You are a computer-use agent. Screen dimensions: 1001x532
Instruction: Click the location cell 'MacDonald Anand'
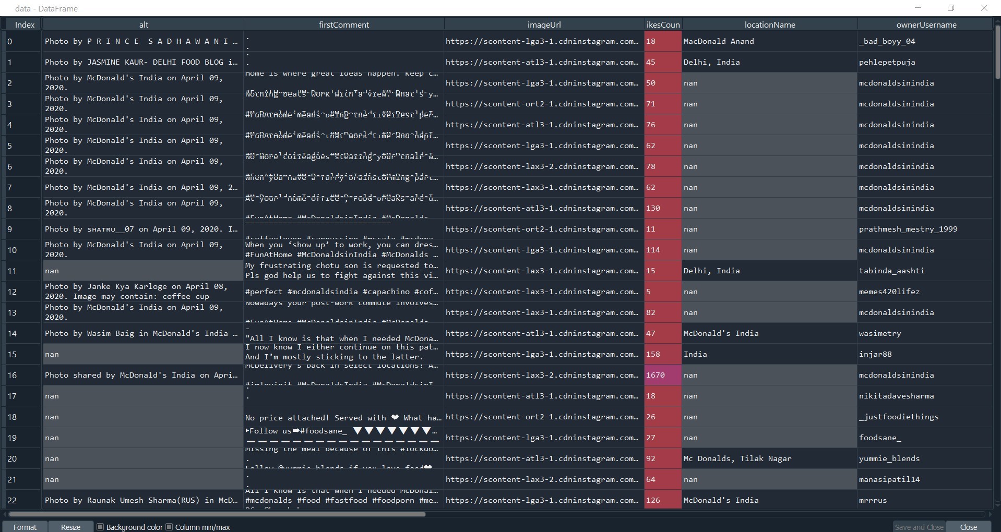click(770, 41)
